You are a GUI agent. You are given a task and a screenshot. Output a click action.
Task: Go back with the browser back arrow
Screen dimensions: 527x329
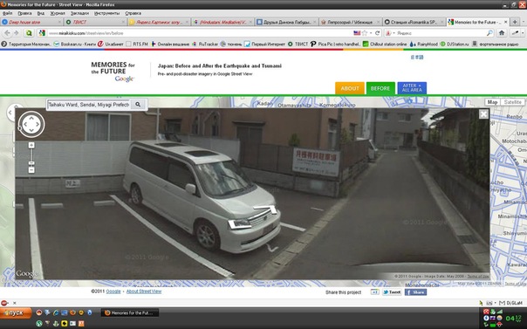click(x=7, y=33)
